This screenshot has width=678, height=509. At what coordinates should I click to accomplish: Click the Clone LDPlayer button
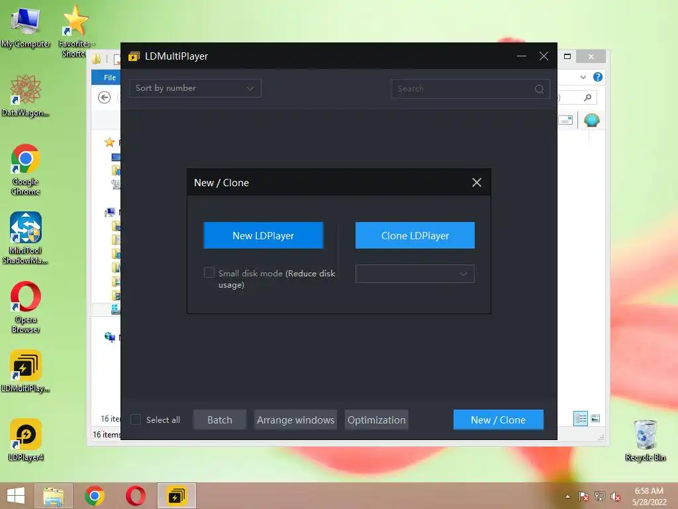(x=414, y=235)
